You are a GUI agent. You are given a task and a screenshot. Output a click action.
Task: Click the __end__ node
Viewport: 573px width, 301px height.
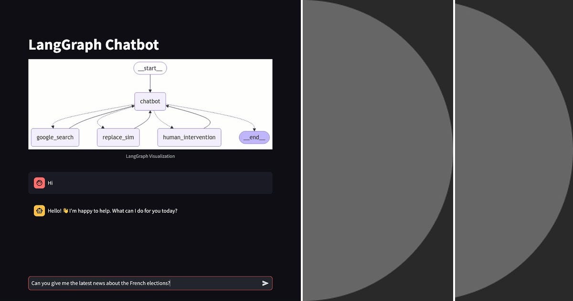pos(254,137)
